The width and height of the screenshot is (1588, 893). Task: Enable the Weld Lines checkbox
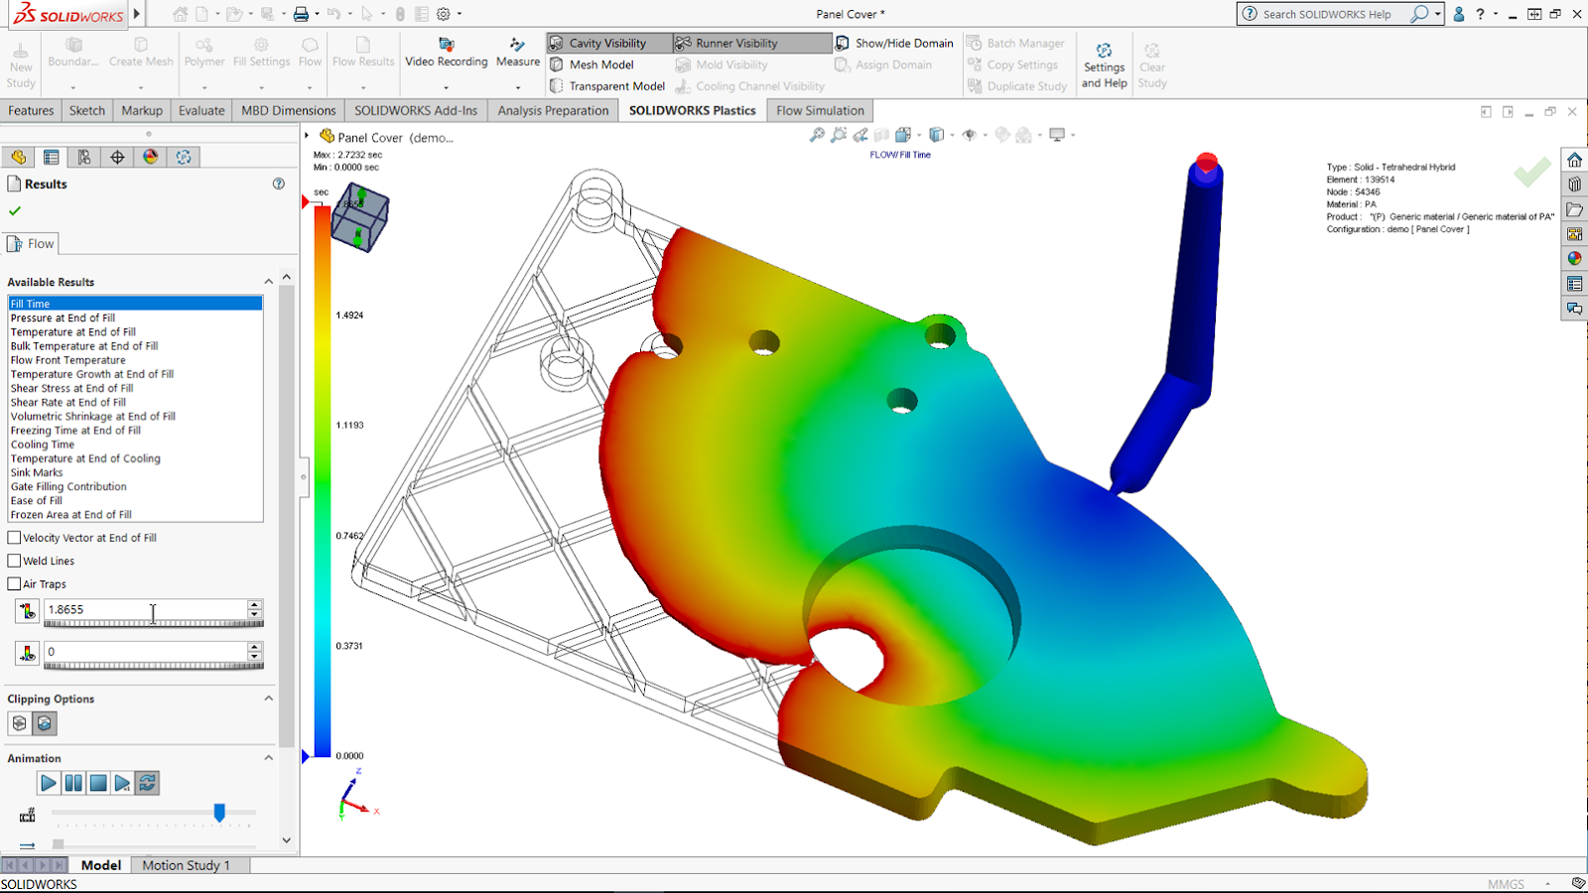[12, 561]
